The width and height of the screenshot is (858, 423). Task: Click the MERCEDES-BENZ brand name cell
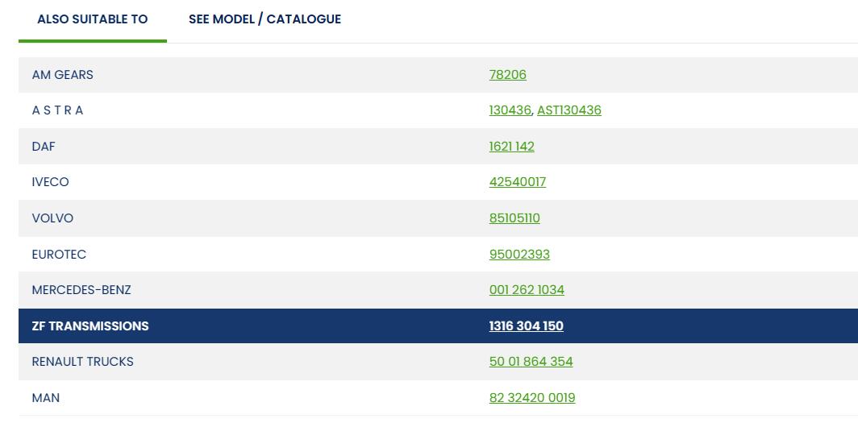81,289
